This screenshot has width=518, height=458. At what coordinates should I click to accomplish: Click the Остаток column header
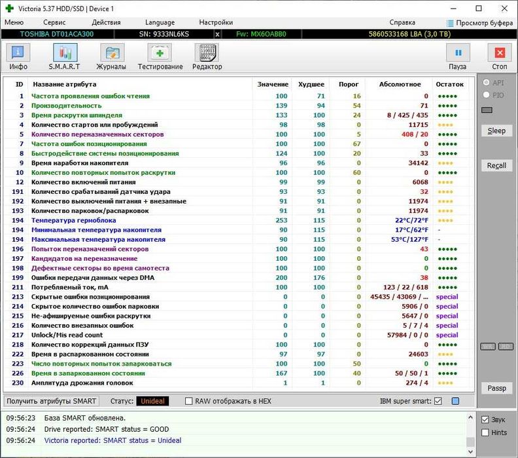(449, 85)
